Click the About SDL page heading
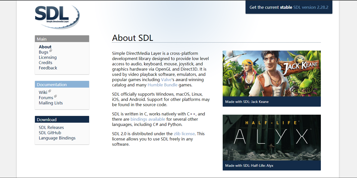The image size is (357, 178). point(133,38)
